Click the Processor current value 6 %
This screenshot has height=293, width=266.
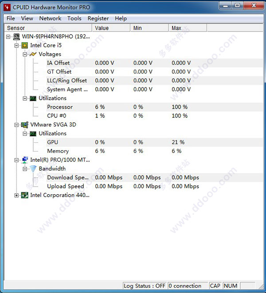(x=100, y=107)
